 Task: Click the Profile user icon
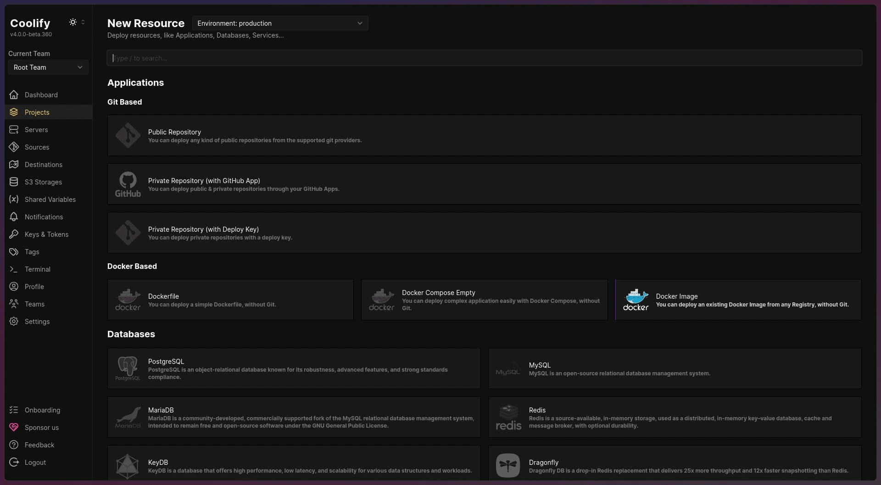point(14,287)
